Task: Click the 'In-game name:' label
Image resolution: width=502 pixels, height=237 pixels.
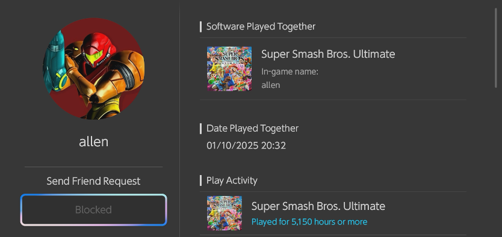Action: coord(290,72)
